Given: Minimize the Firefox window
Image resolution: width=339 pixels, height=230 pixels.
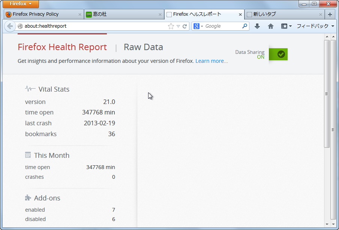Looking at the screenshot, I should pos(304,4).
